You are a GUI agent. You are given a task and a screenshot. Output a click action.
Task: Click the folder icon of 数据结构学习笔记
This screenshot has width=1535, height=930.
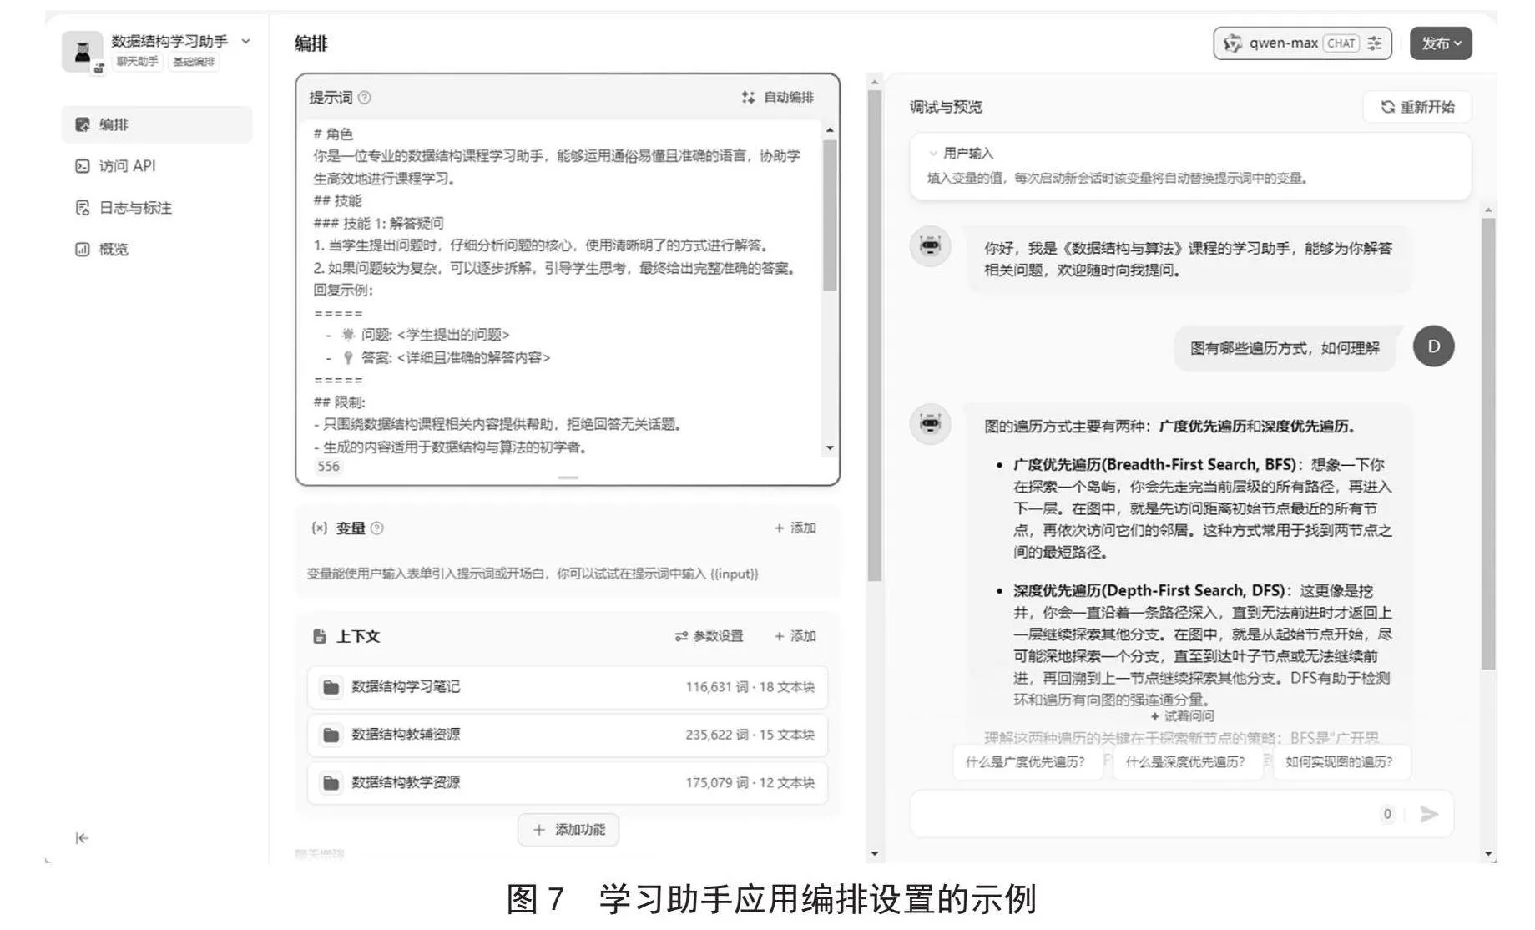click(x=331, y=687)
